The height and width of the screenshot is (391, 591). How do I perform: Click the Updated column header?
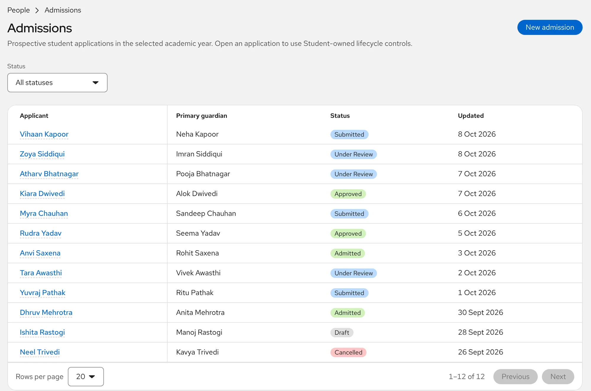[471, 116]
